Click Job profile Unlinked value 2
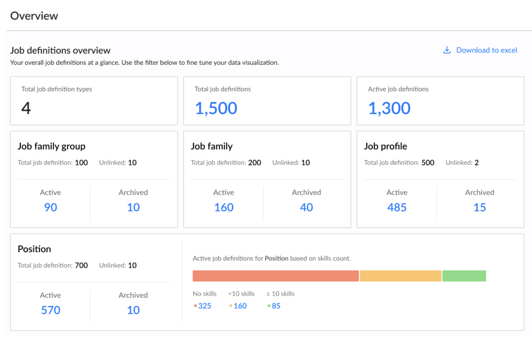Image resolution: width=532 pixels, height=337 pixels. (476, 163)
